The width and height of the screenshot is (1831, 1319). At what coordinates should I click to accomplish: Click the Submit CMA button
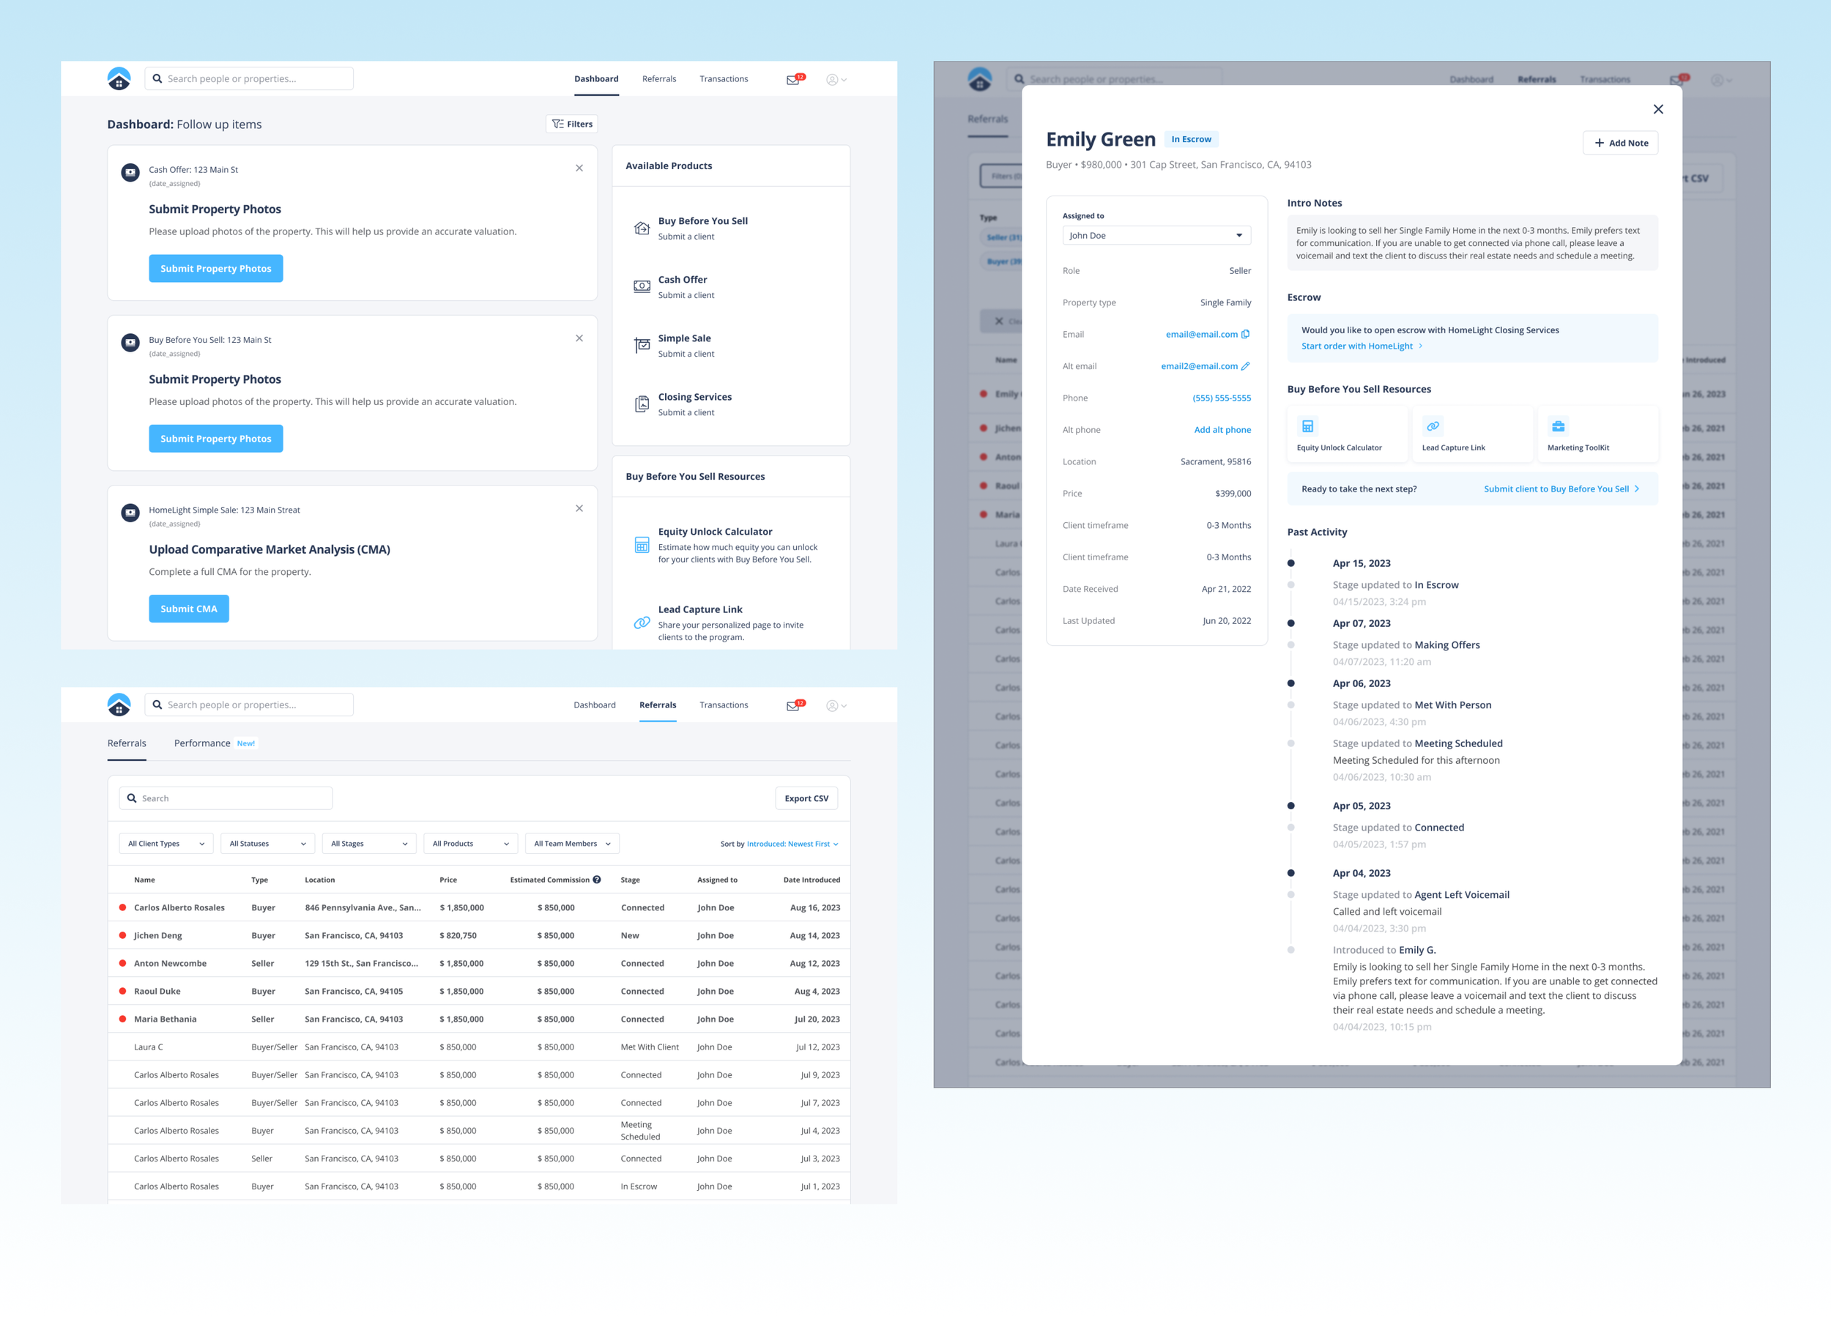pyautogui.click(x=189, y=609)
